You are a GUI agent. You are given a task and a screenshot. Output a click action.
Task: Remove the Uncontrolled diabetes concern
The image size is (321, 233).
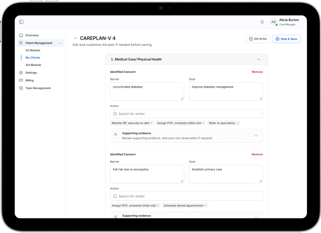point(257,72)
